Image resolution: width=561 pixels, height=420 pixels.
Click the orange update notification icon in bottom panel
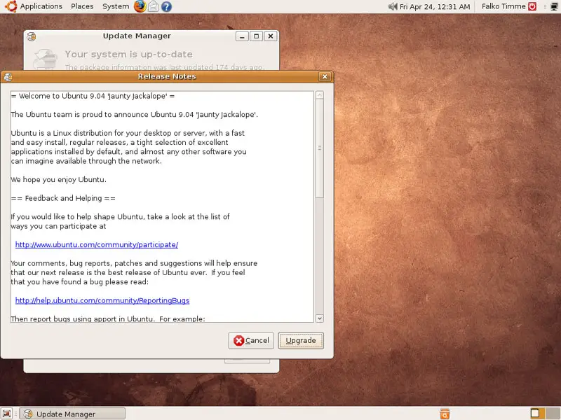click(445, 414)
